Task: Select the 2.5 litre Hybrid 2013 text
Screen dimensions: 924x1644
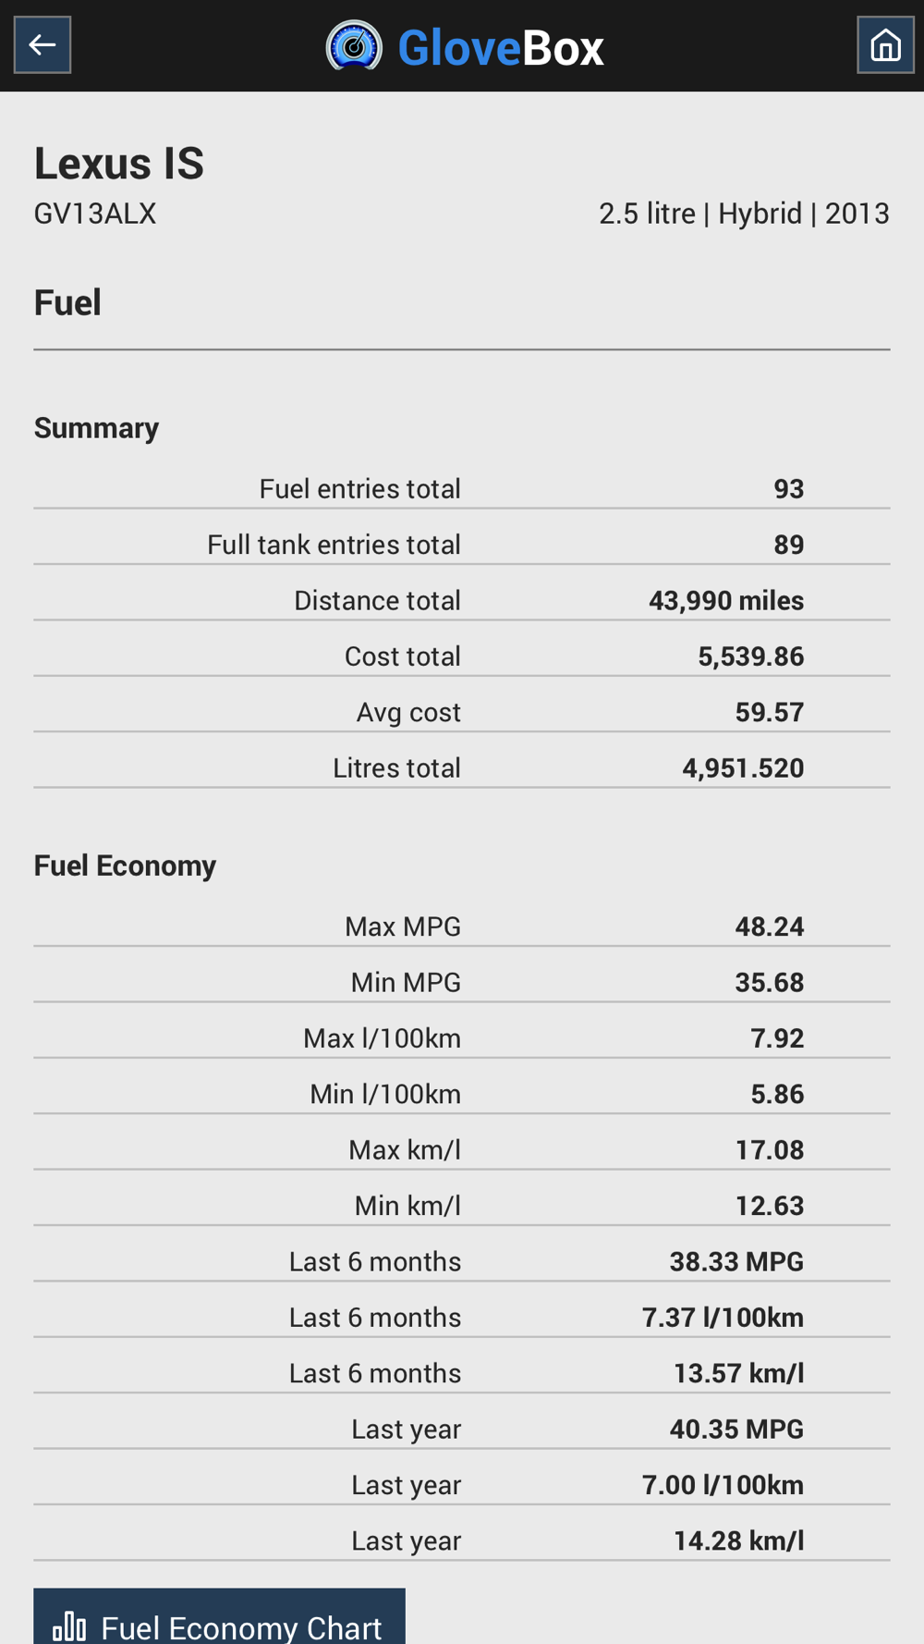Action: 744,214
